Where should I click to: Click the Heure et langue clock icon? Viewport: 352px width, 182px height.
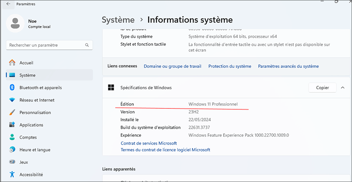coord(12,149)
